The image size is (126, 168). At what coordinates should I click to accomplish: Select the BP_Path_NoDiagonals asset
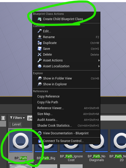[96, 153]
